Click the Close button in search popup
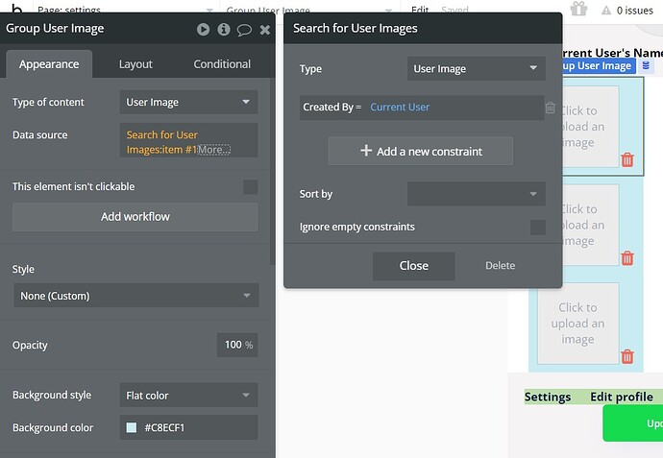 pyautogui.click(x=413, y=266)
